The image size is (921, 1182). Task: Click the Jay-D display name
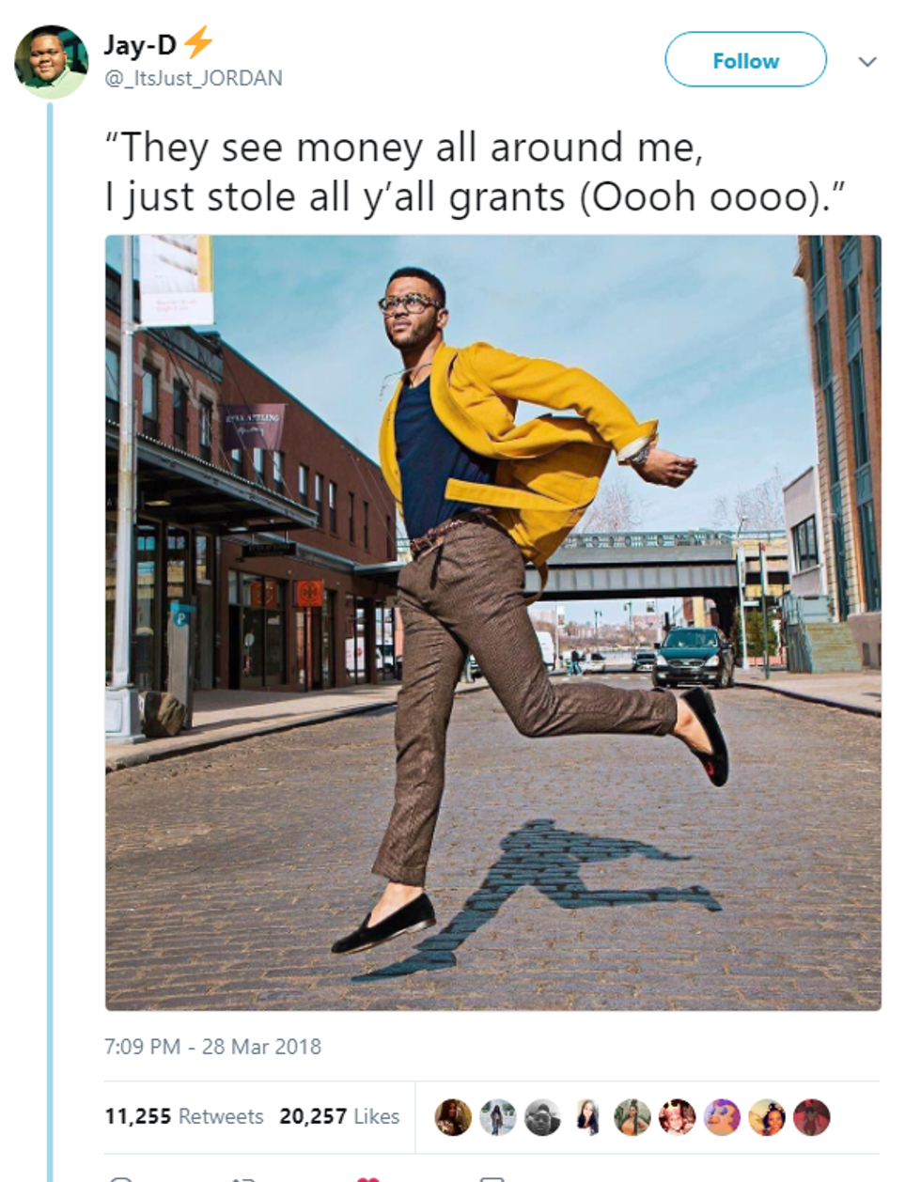pos(140,44)
